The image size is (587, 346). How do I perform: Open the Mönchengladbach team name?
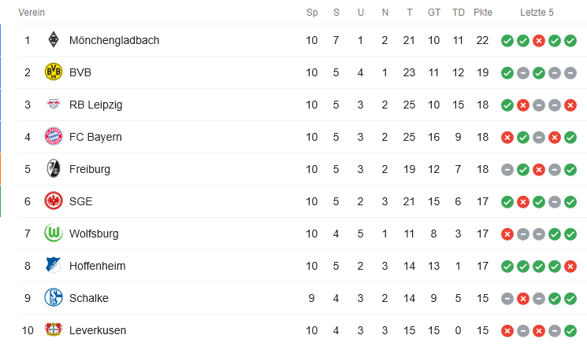(x=114, y=40)
